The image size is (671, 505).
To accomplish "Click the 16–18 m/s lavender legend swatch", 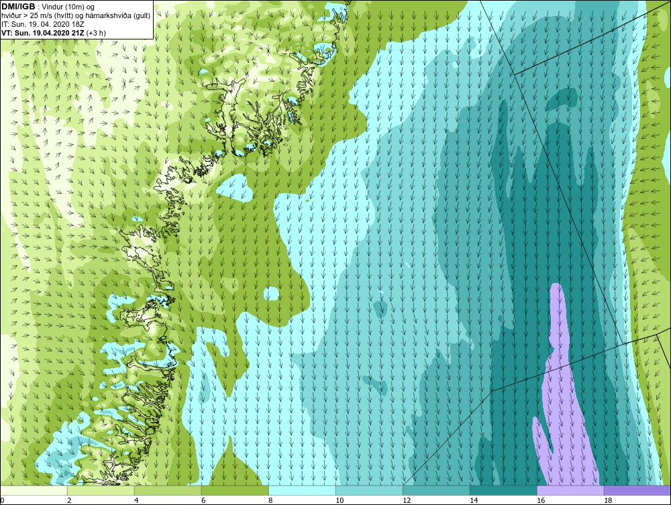I will click(x=570, y=490).
